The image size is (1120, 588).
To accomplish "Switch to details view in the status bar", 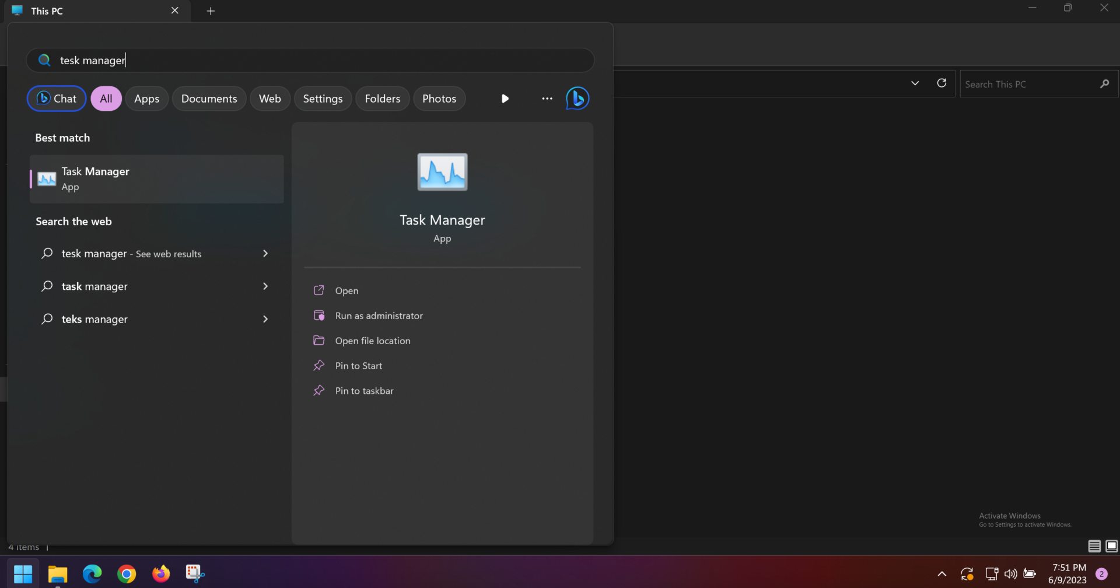I will pyautogui.click(x=1094, y=547).
